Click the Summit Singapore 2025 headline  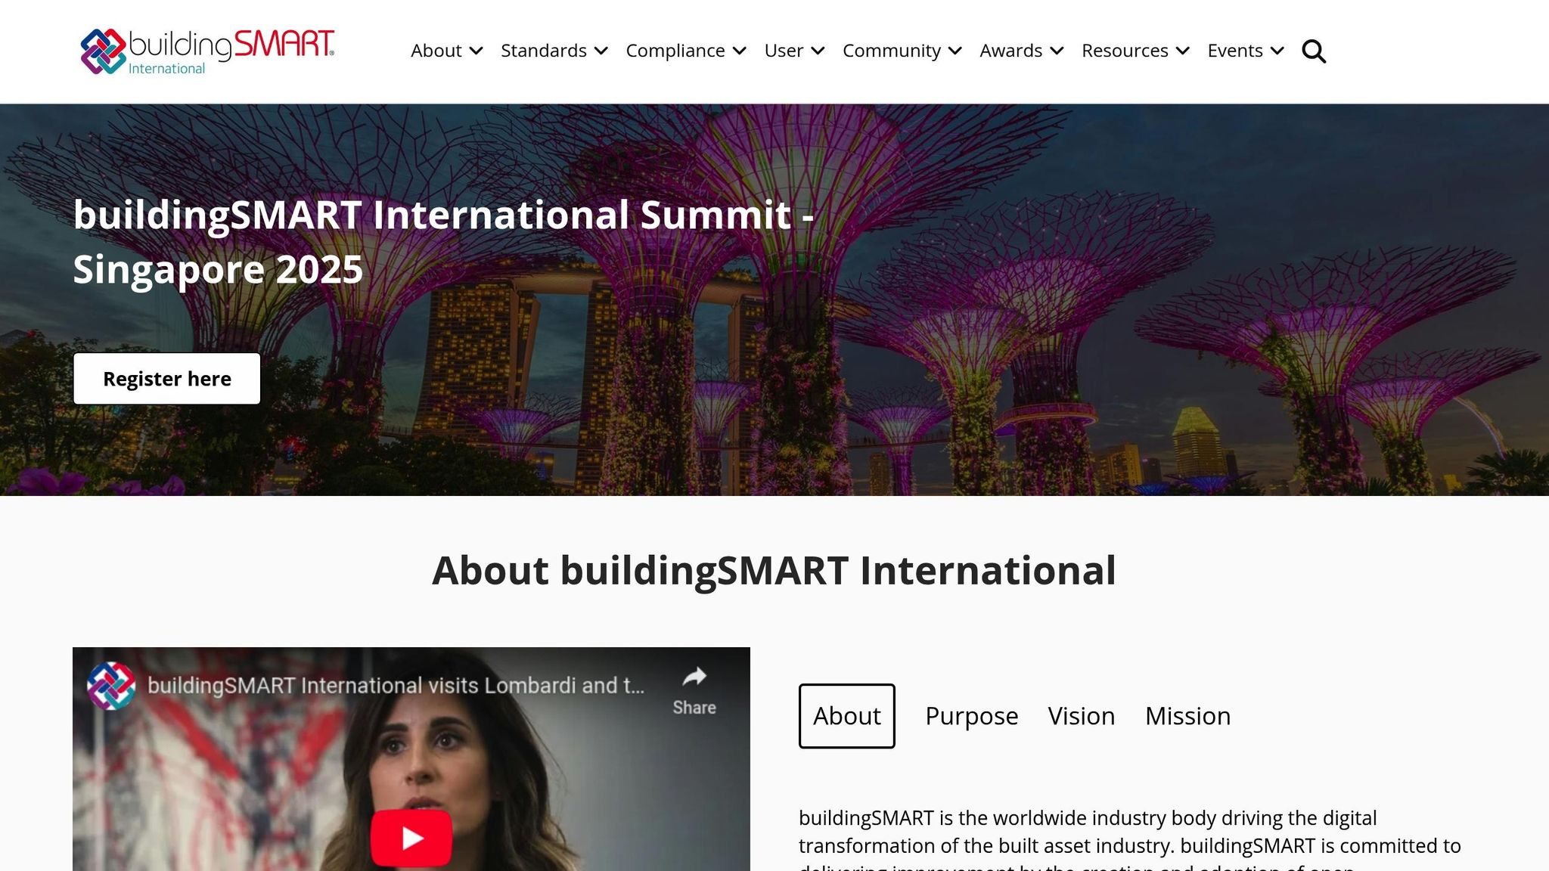pos(443,242)
